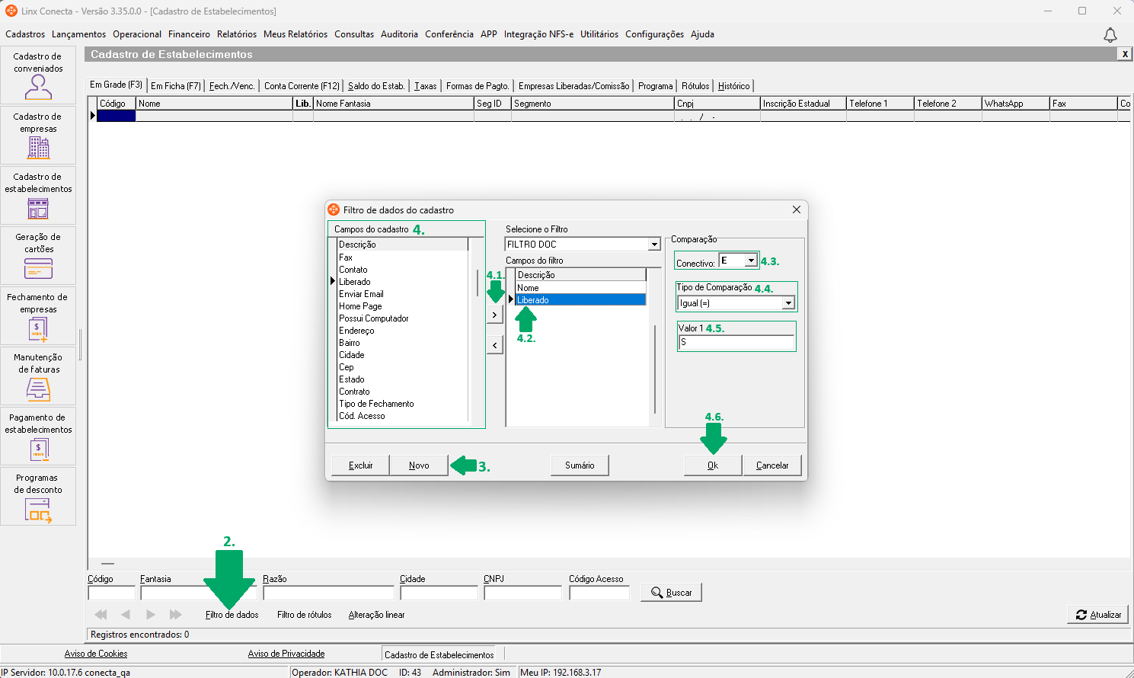Open Pagamento de estabelecimentos sidebar icon
The height and width of the screenshot is (678, 1134).
click(x=38, y=436)
